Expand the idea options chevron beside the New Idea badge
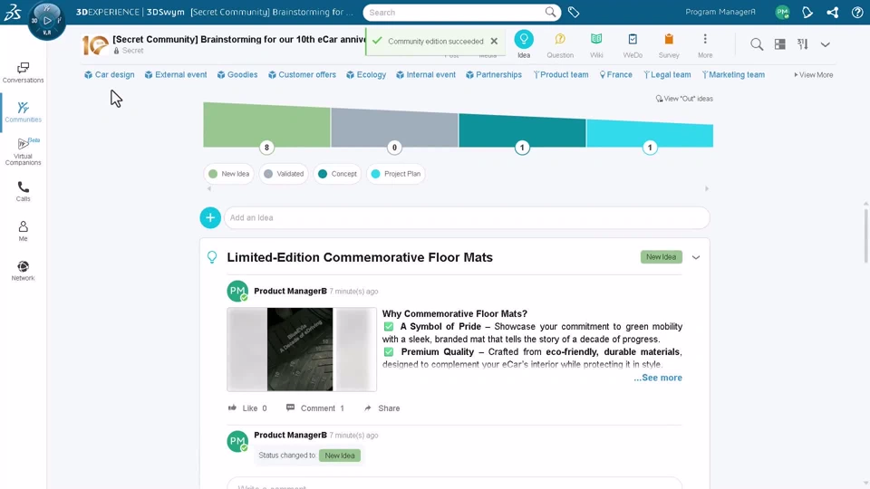Image resolution: width=870 pixels, height=489 pixels. 696,257
